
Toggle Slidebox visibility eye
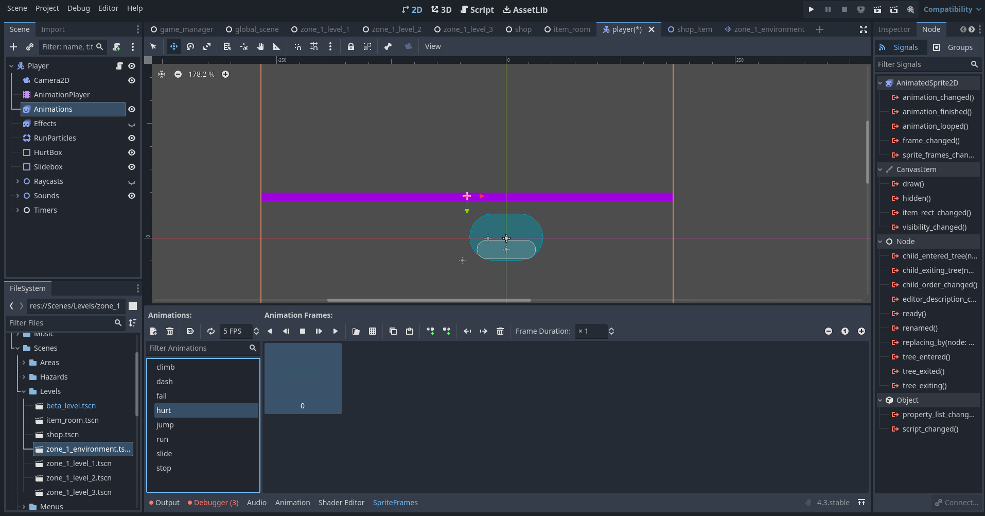pyautogui.click(x=132, y=167)
